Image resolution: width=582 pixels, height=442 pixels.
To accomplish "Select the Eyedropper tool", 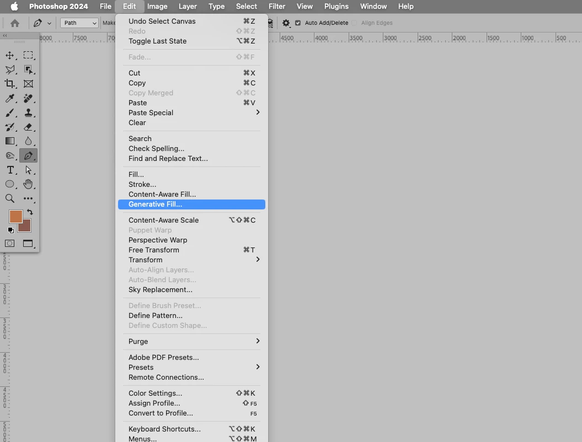I will [10, 98].
